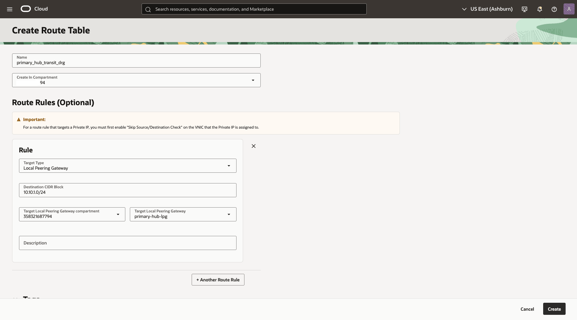The height and width of the screenshot is (320, 577).
Task: Remove the route rule with the X
Action: tap(253, 146)
